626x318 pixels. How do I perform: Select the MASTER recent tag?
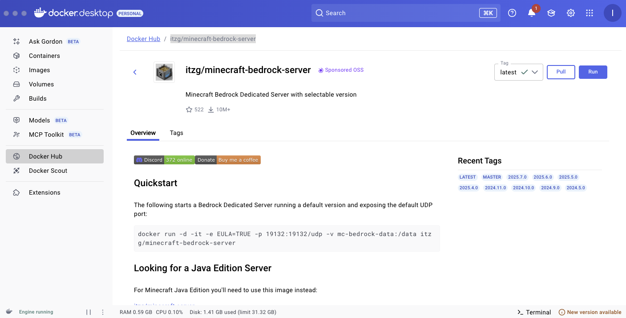click(x=492, y=177)
